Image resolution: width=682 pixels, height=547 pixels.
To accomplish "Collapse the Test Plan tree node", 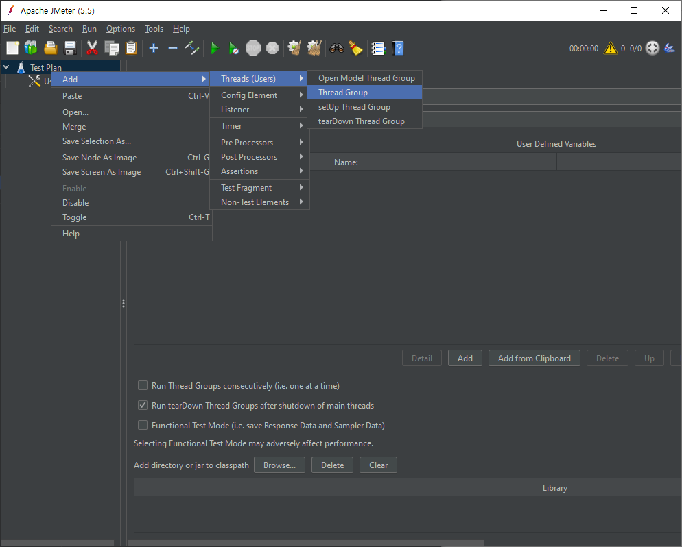I will [x=7, y=67].
